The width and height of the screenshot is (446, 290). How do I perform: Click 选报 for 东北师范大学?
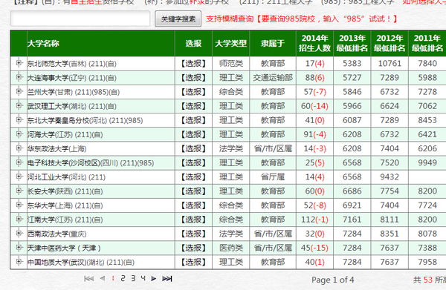coord(193,64)
